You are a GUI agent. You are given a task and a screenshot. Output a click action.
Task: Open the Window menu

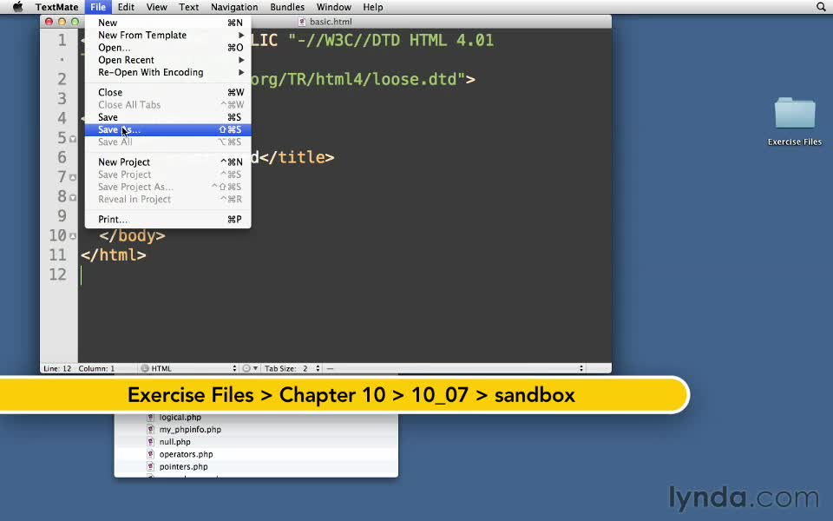pyautogui.click(x=333, y=7)
